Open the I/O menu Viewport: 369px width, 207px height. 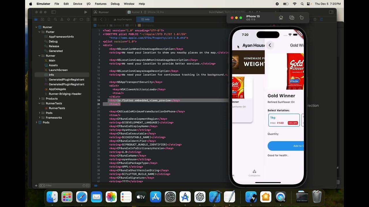point(89,4)
